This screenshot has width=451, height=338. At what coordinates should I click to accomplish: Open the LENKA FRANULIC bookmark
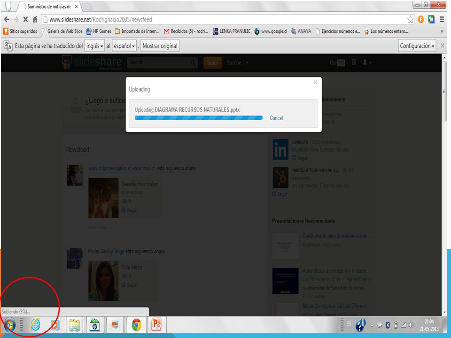coord(232,31)
